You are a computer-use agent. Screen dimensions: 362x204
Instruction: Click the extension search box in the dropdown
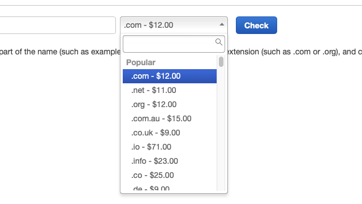point(174,44)
